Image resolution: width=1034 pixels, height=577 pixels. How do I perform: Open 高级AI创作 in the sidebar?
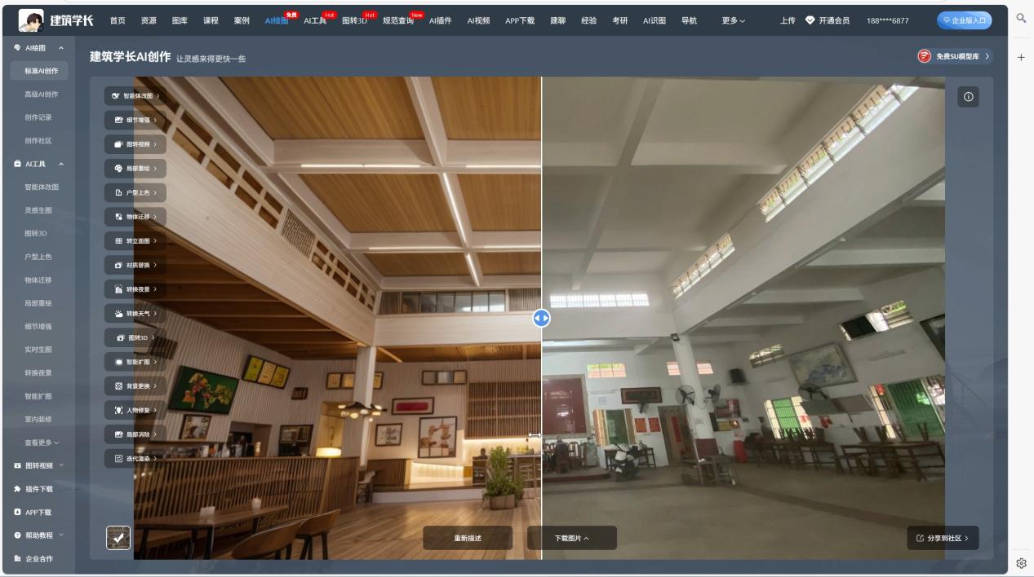point(42,95)
